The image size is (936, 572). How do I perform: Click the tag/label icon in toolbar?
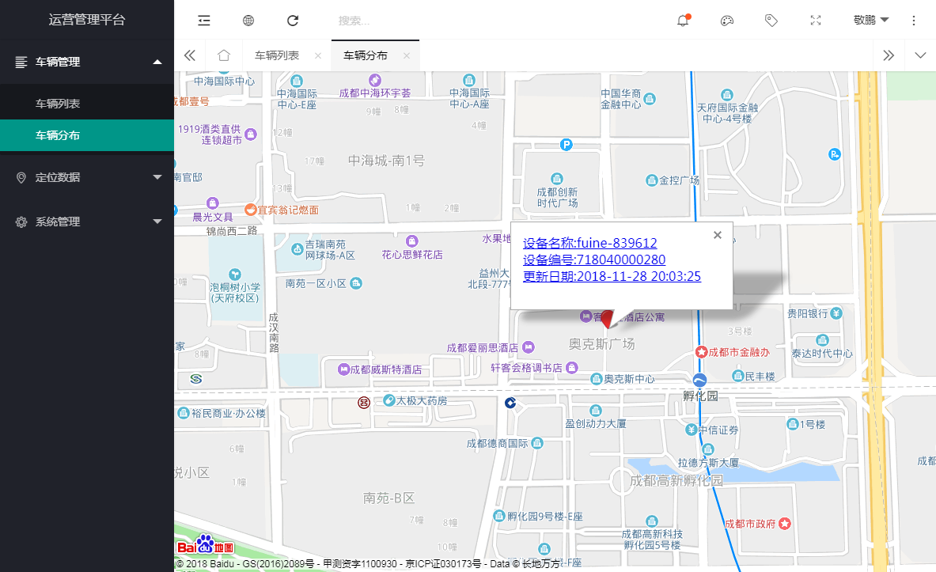tap(771, 20)
